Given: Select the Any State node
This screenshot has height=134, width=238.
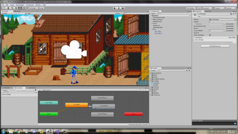Looking at the screenshot, I should coord(49,103).
